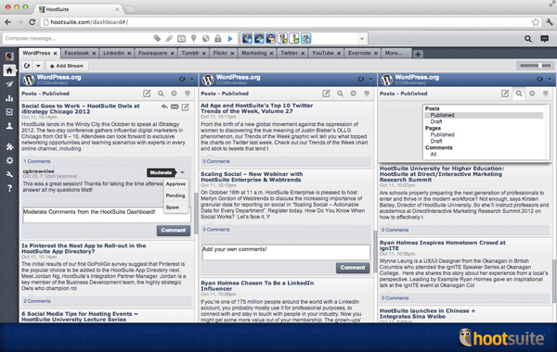Switch to the LinkedIn tab
Image resolution: width=557 pixels, height=352 pixels.
tap(113, 53)
